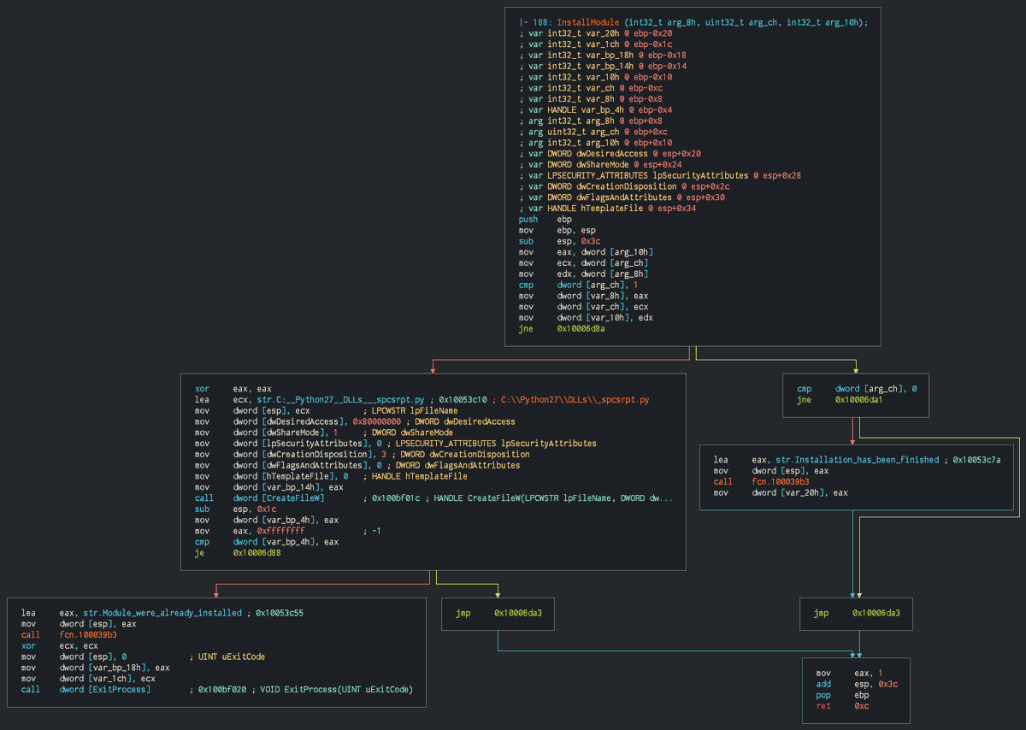
Task: Select the 'mov dword [dwDesiredAccess], 0x80000000' instruction
Action: pos(298,421)
